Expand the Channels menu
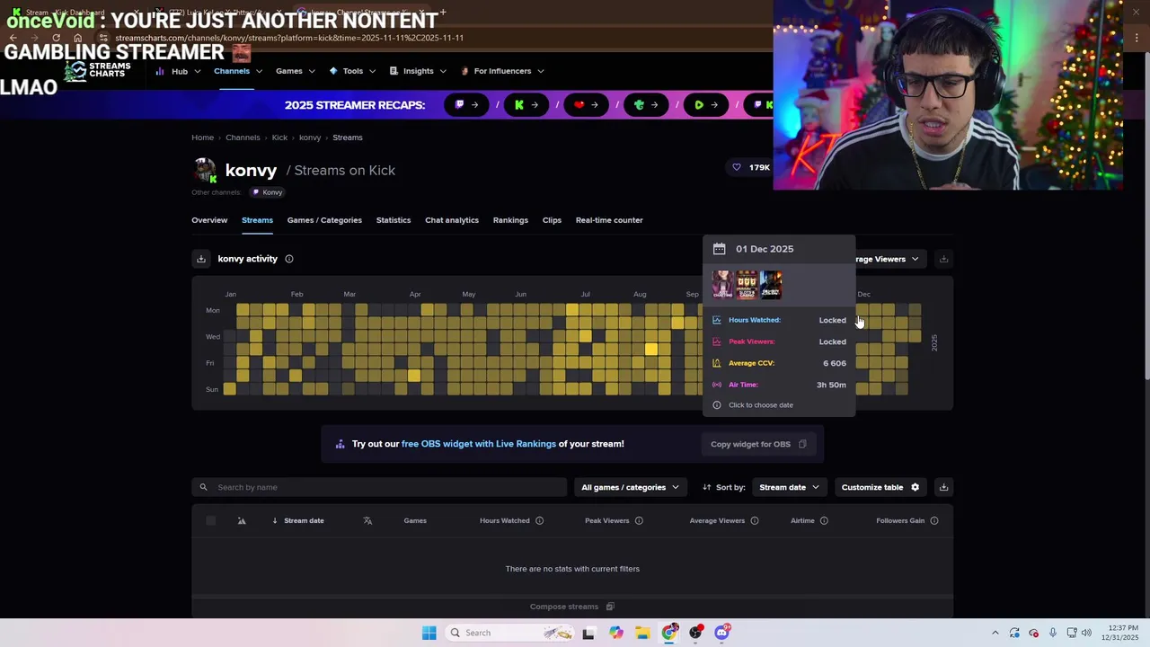 coord(237,71)
